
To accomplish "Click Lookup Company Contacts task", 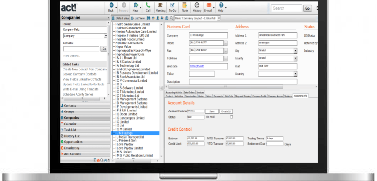I will (79, 74).
